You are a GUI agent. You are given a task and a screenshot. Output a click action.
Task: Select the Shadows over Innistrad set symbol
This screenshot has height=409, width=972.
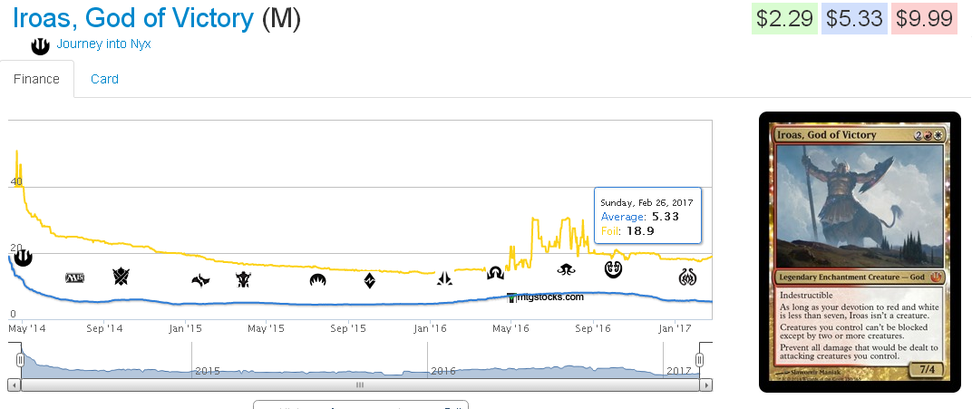(495, 273)
